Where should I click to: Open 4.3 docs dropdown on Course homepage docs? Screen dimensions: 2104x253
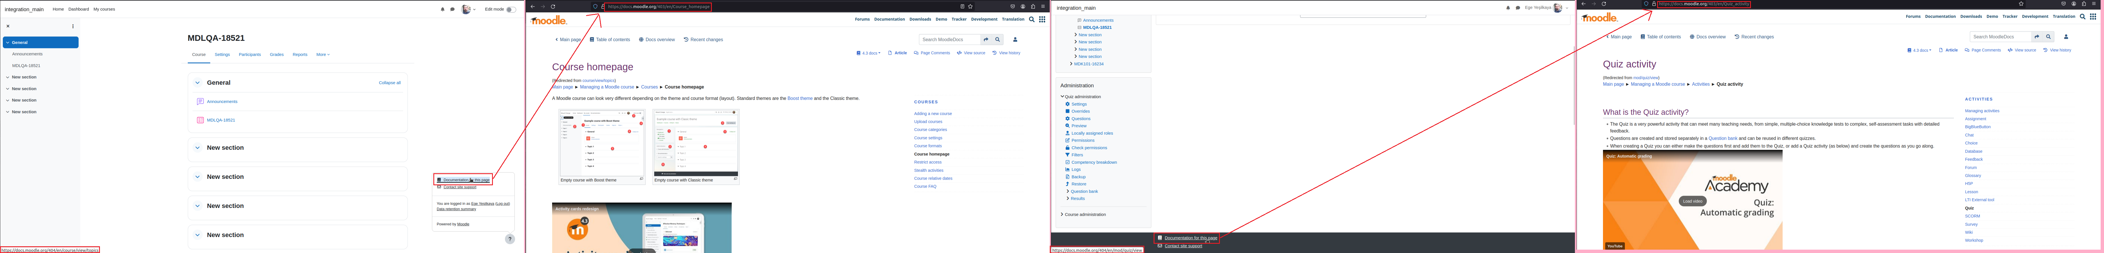click(868, 53)
